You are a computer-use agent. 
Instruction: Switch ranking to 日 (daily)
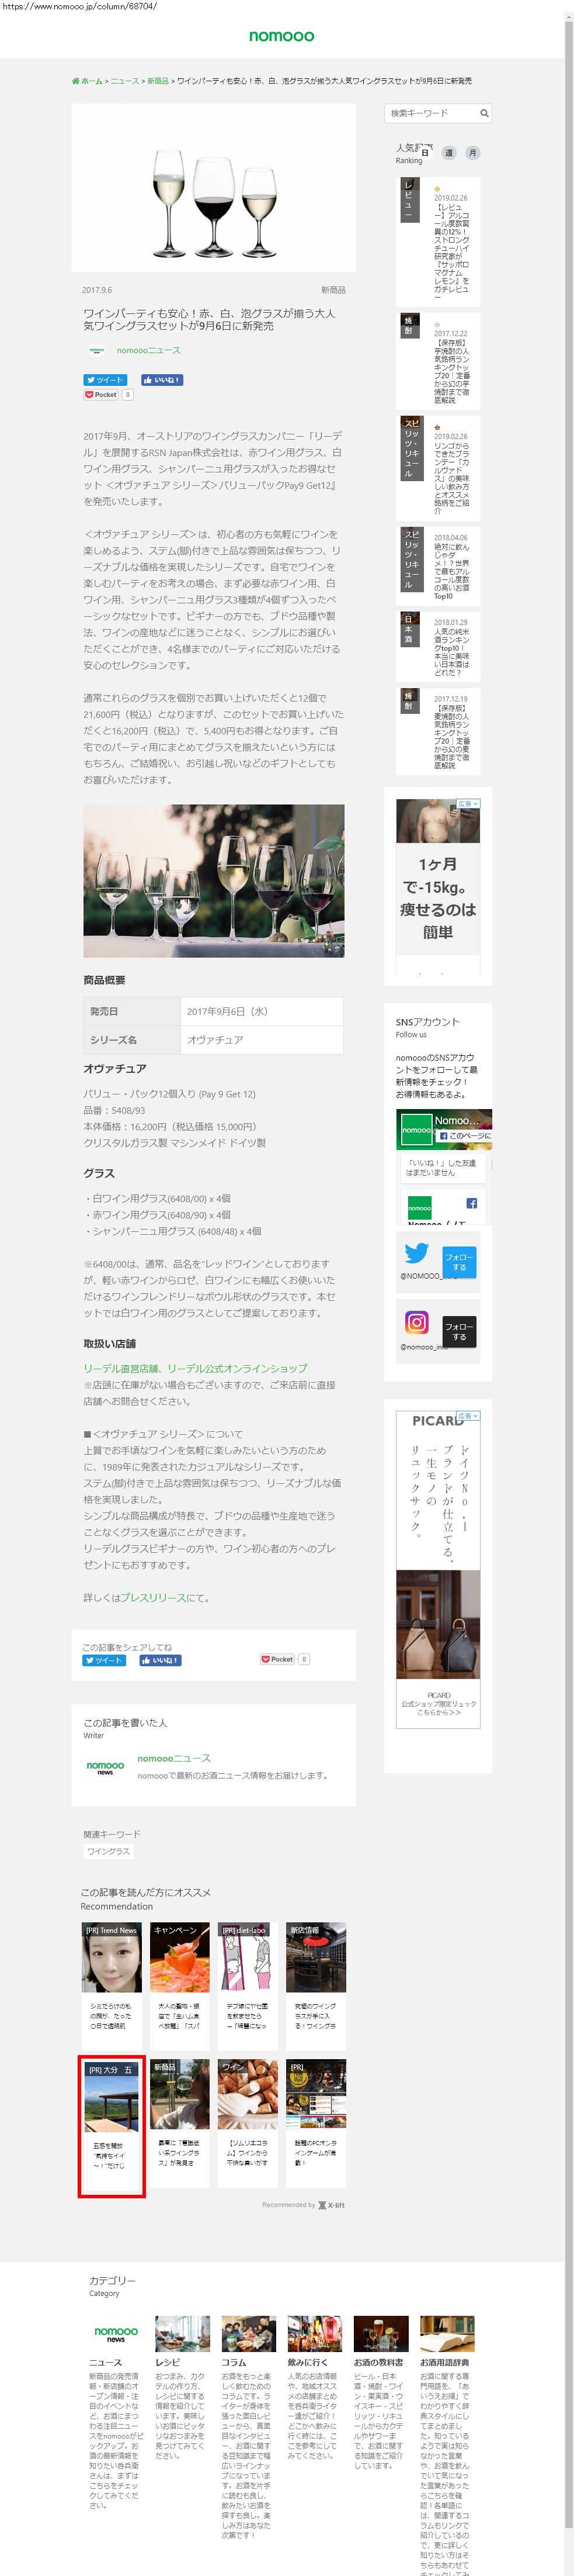[425, 153]
